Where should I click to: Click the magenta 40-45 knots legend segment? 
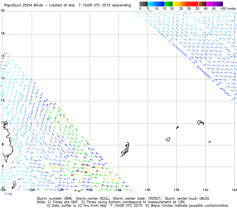pos(210,4)
